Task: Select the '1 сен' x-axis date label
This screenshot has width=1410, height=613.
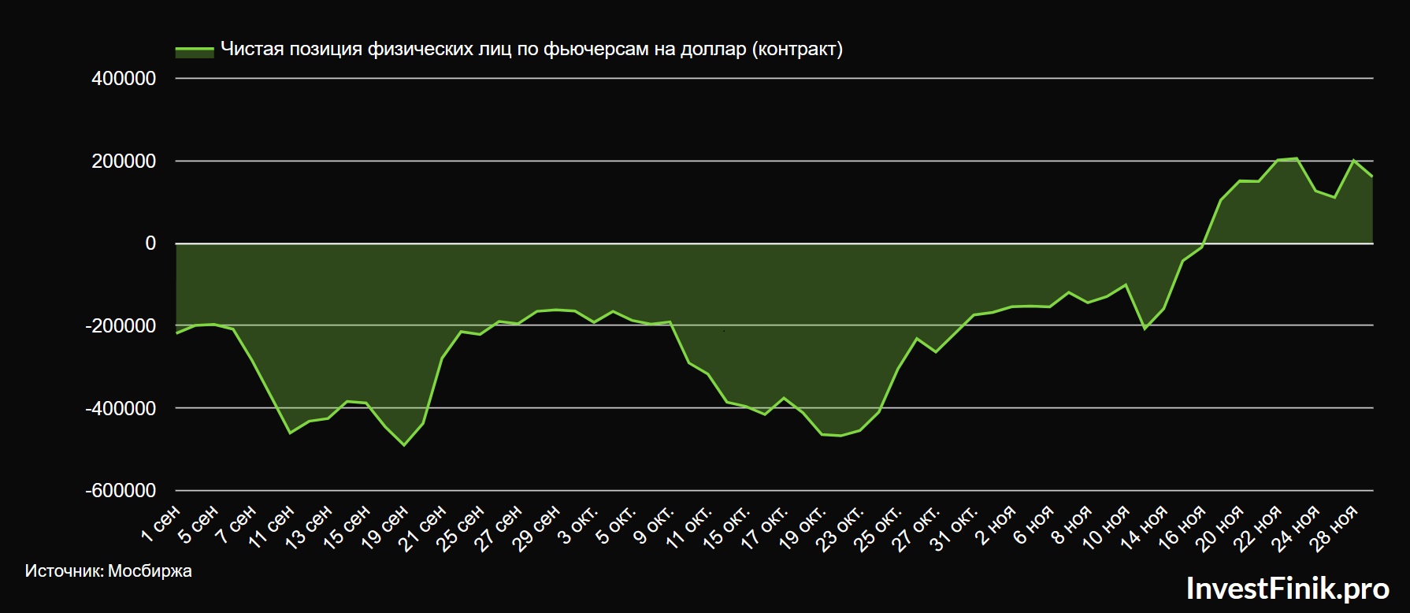Action: pos(161,525)
